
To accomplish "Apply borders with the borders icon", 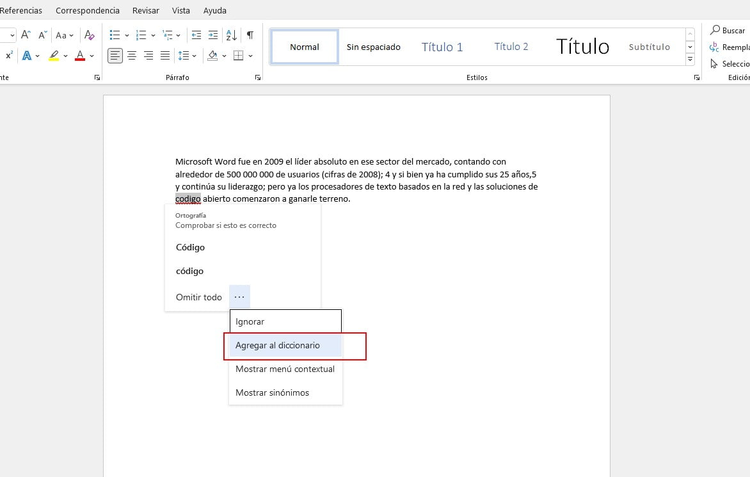I will pyautogui.click(x=238, y=56).
